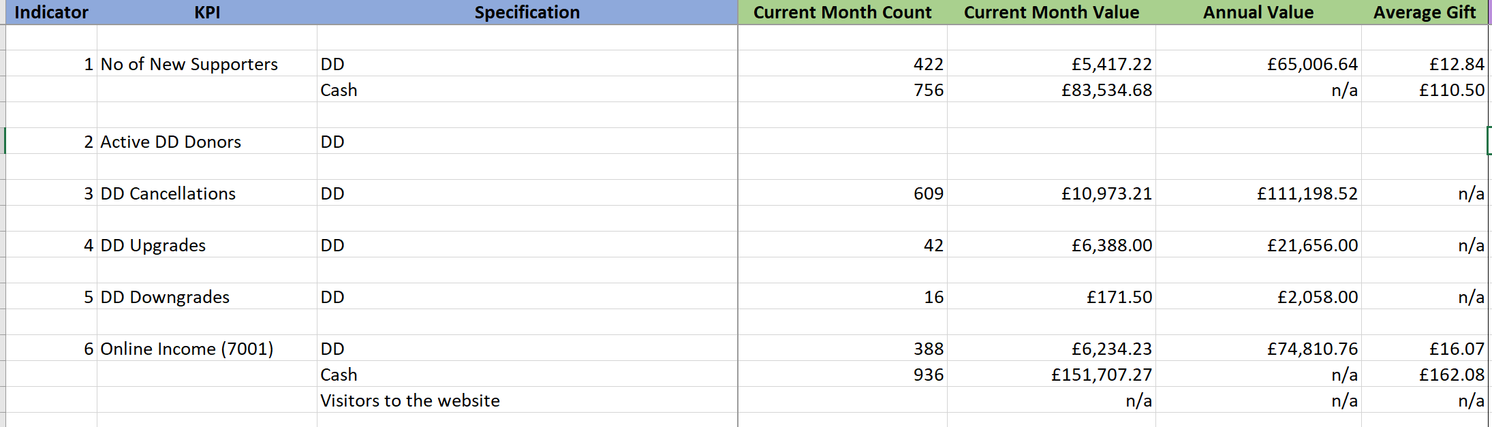Select the Specification header cell

527,12
